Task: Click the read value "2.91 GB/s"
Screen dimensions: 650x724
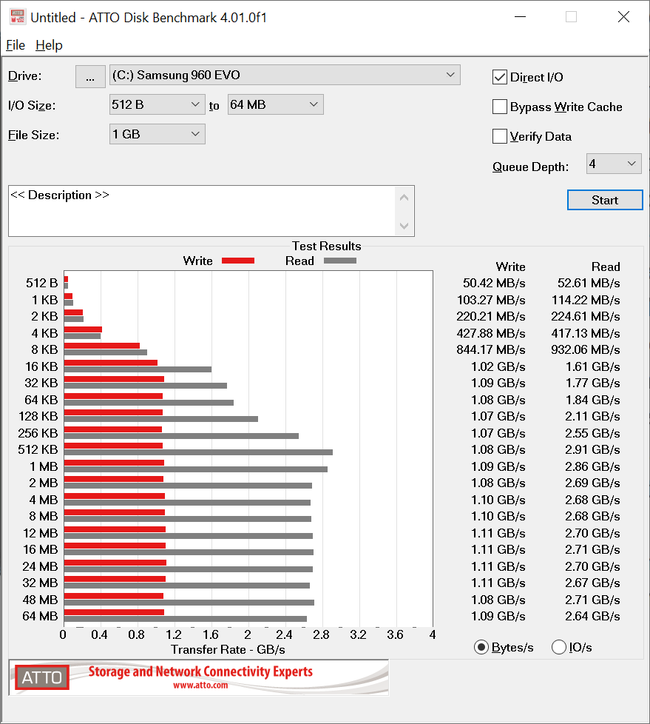Action: coord(593,449)
